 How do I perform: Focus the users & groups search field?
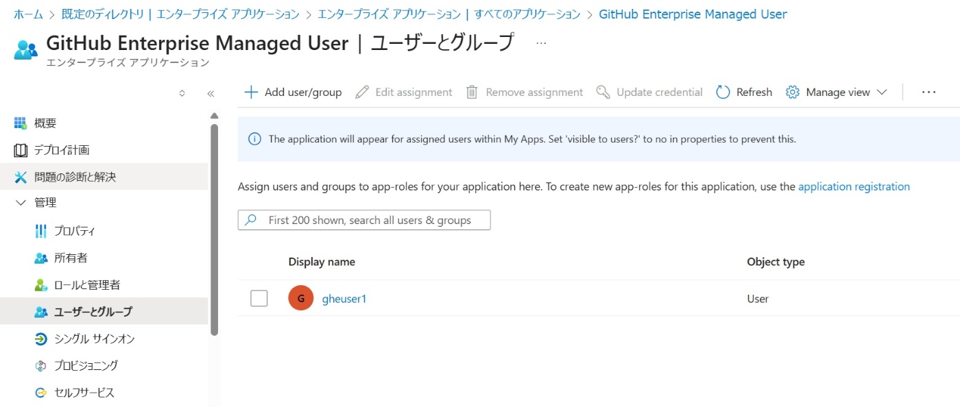(370, 220)
